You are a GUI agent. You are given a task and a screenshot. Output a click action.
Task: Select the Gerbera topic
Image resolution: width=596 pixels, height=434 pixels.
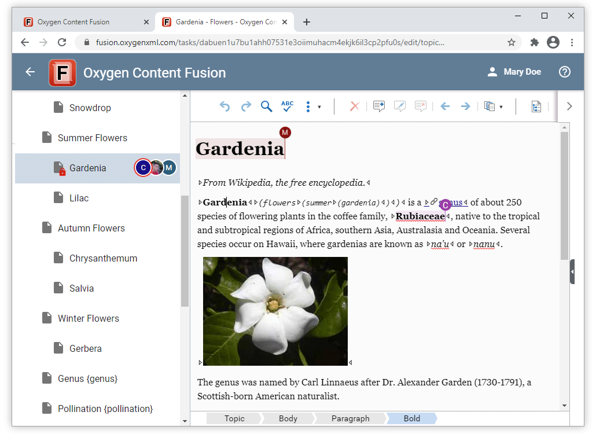(x=86, y=348)
